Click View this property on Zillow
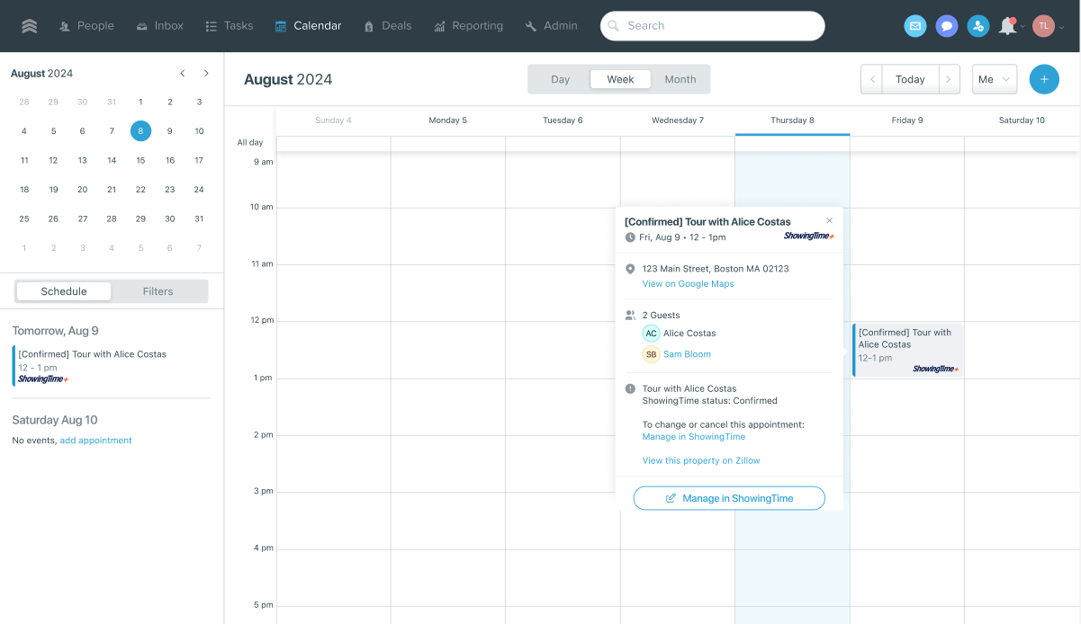The height and width of the screenshot is (624, 1081). [701, 460]
